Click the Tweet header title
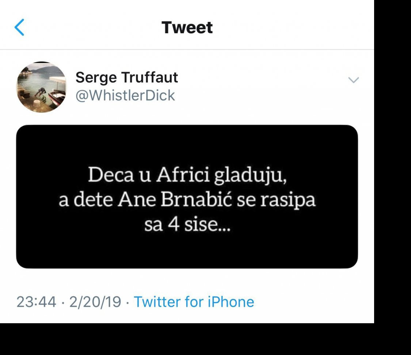This screenshot has width=411, height=355. 187,28
